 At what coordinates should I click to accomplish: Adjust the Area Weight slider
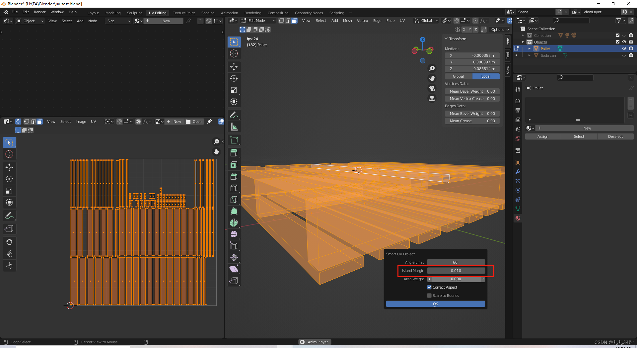tap(456, 279)
